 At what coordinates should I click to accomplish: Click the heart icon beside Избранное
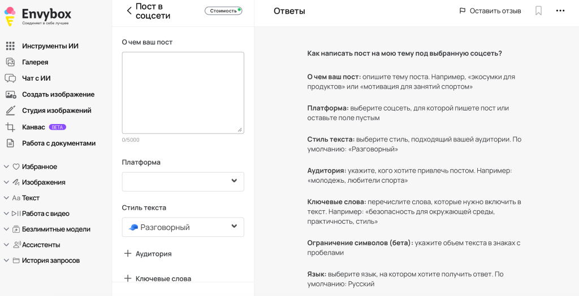16,167
